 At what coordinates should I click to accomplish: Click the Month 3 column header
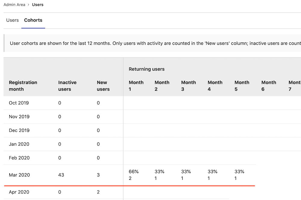click(x=188, y=86)
